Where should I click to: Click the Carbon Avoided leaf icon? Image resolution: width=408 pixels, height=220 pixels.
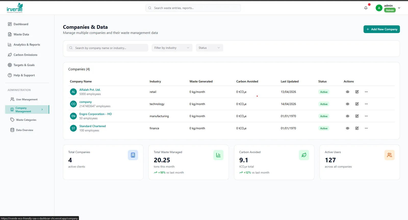[304, 155]
